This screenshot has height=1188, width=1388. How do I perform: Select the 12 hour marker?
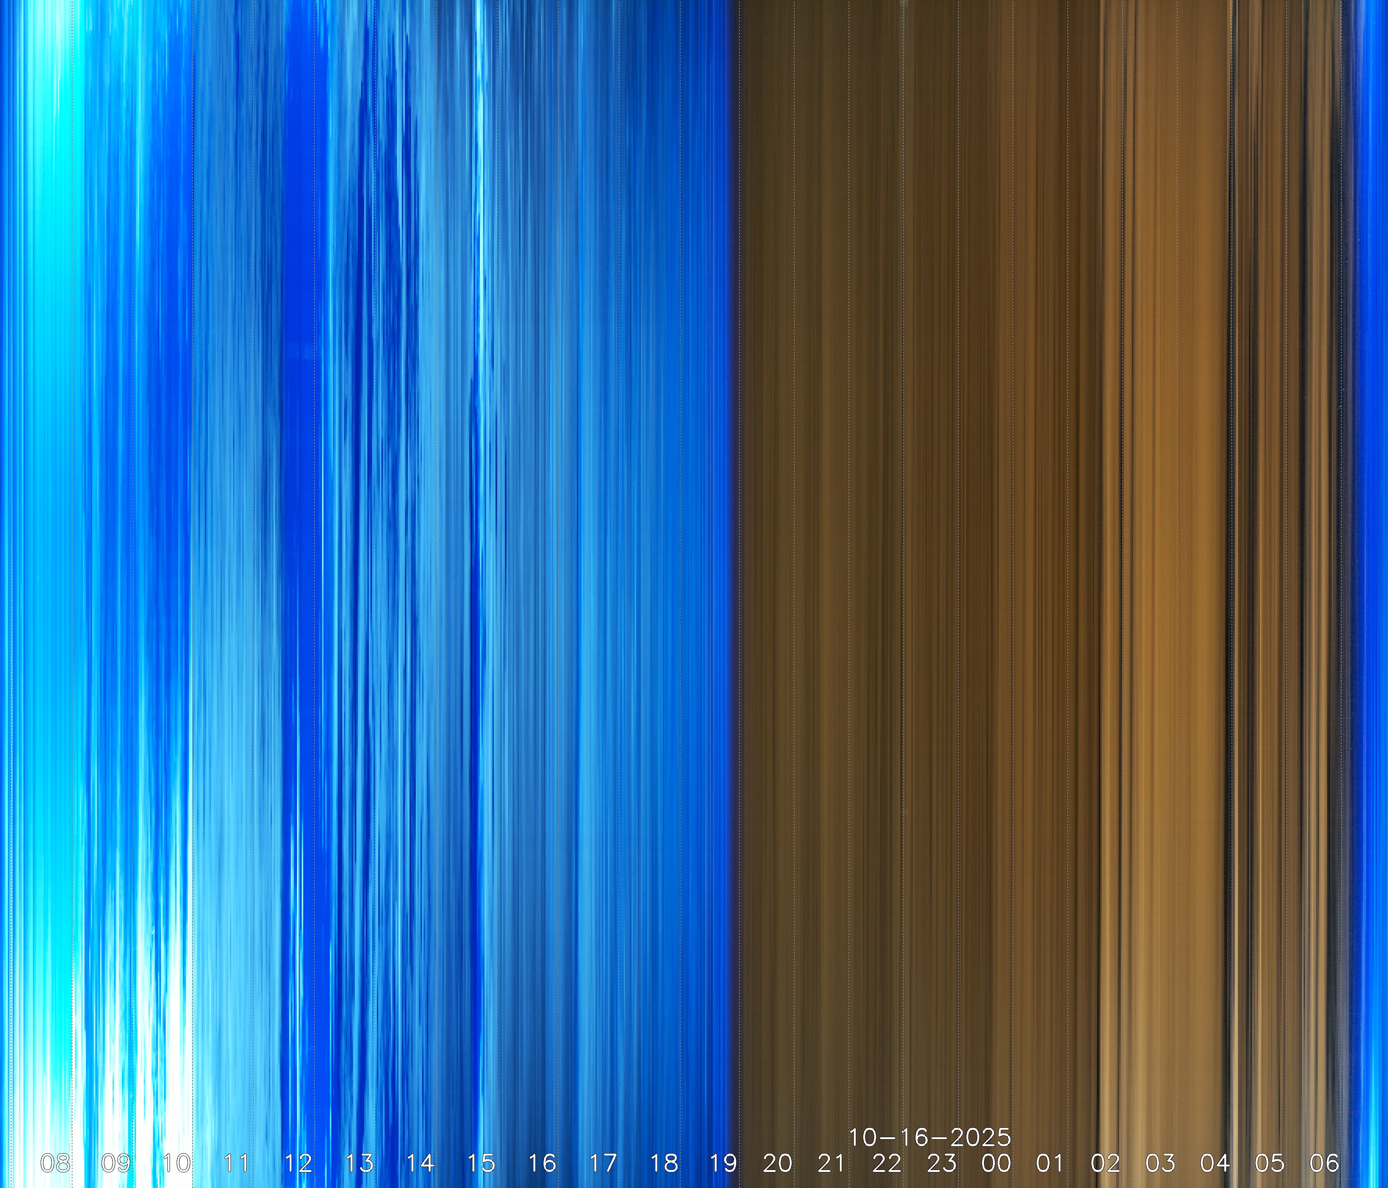[x=298, y=1163]
